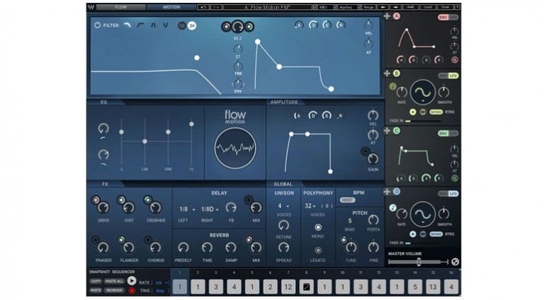This screenshot has width=544, height=300.
Task: Toggle modulator D tempo sync note icon
Action: click(x=392, y=208)
